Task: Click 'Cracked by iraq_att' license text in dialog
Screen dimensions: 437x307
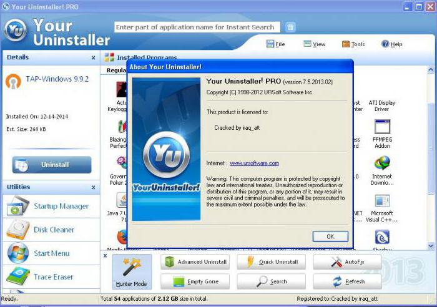Action: [237, 127]
